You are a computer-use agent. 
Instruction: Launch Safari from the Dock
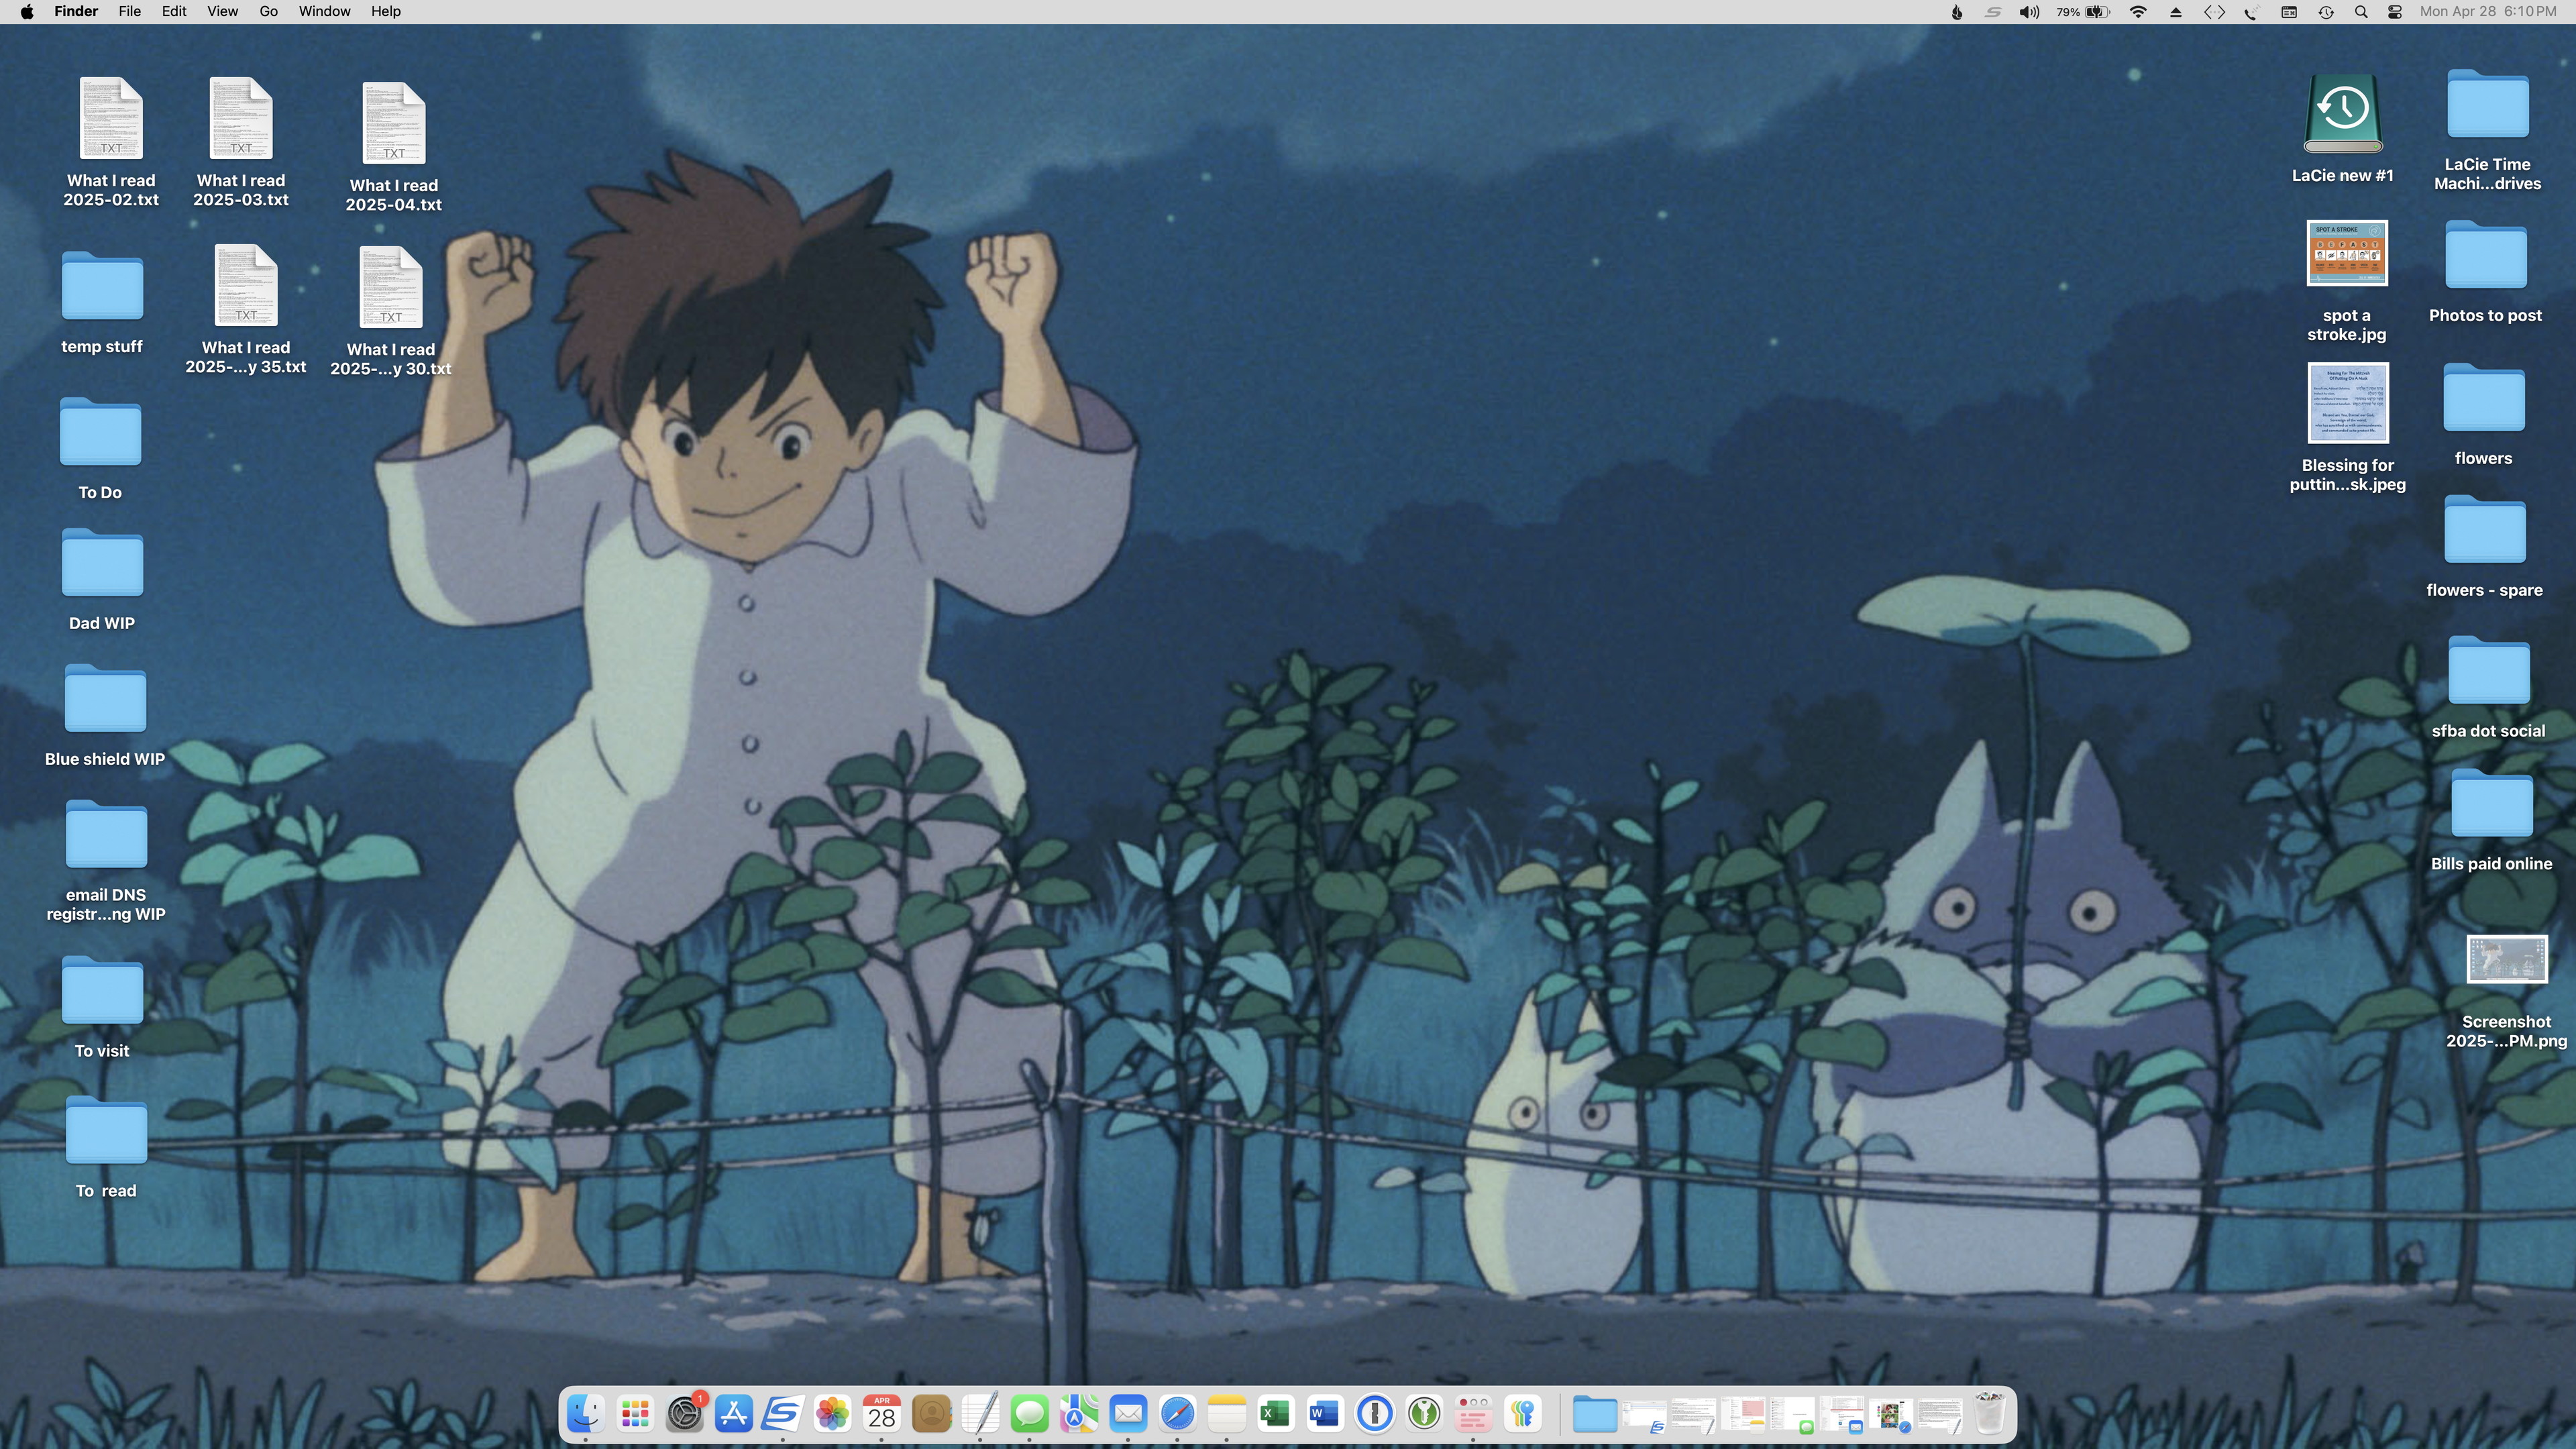click(x=1177, y=1414)
